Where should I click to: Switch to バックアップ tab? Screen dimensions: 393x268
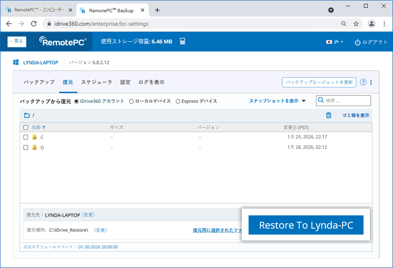(39, 82)
